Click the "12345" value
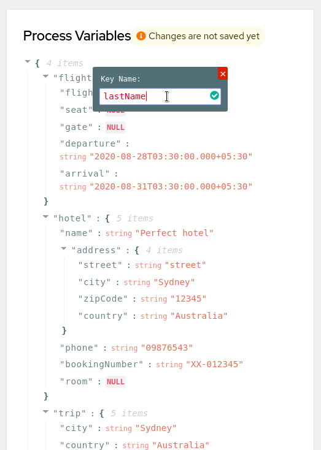 click(x=188, y=299)
